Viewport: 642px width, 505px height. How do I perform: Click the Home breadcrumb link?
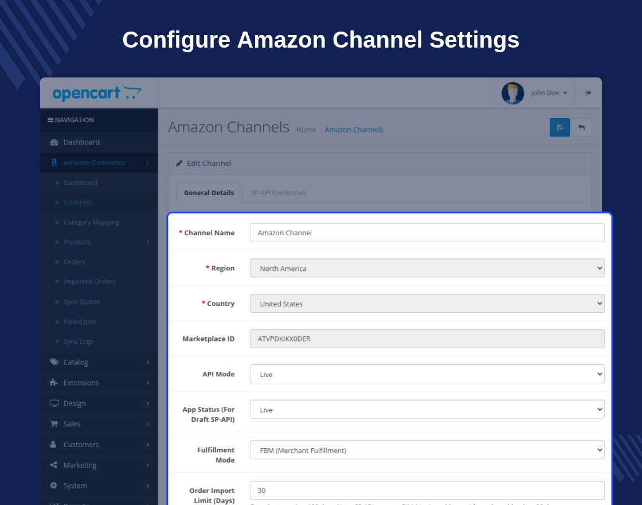pos(306,130)
